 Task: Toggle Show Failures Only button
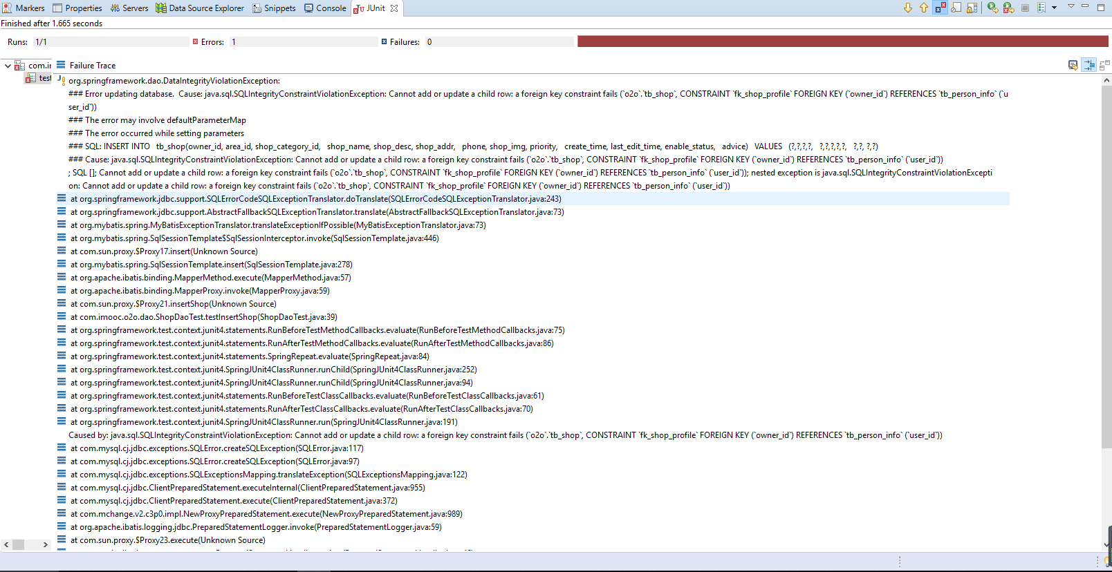(x=940, y=8)
